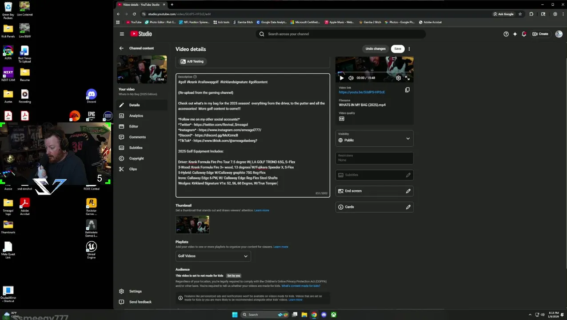Click the A/B Testing button
The height and width of the screenshot is (320, 567).
click(x=192, y=61)
